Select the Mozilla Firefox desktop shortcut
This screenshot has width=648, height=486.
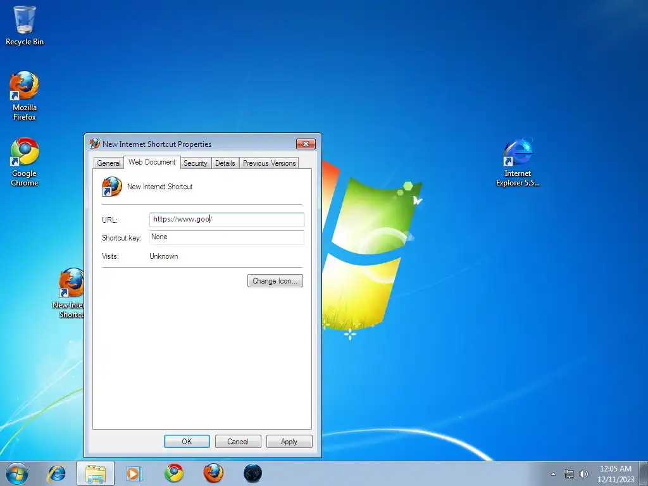[25, 96]
